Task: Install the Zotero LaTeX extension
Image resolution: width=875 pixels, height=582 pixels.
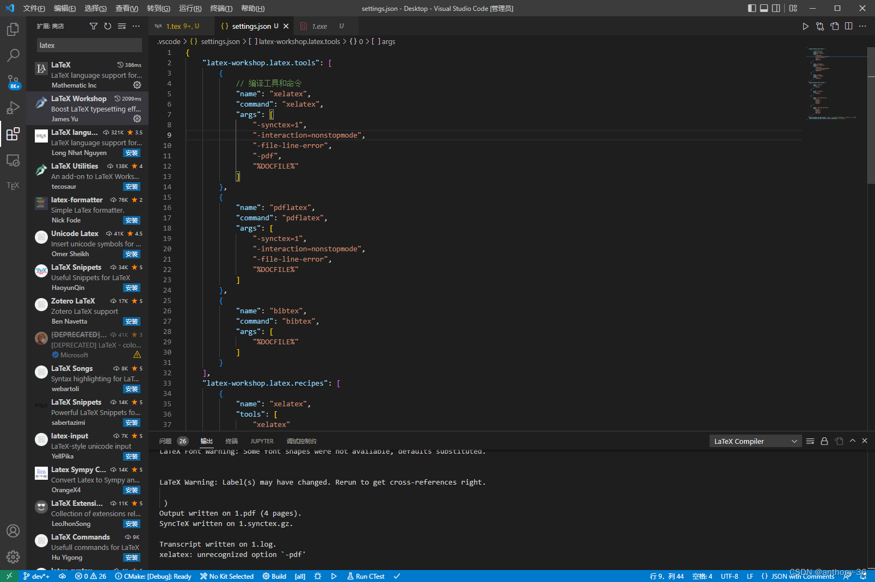Action: coord(132,321)
